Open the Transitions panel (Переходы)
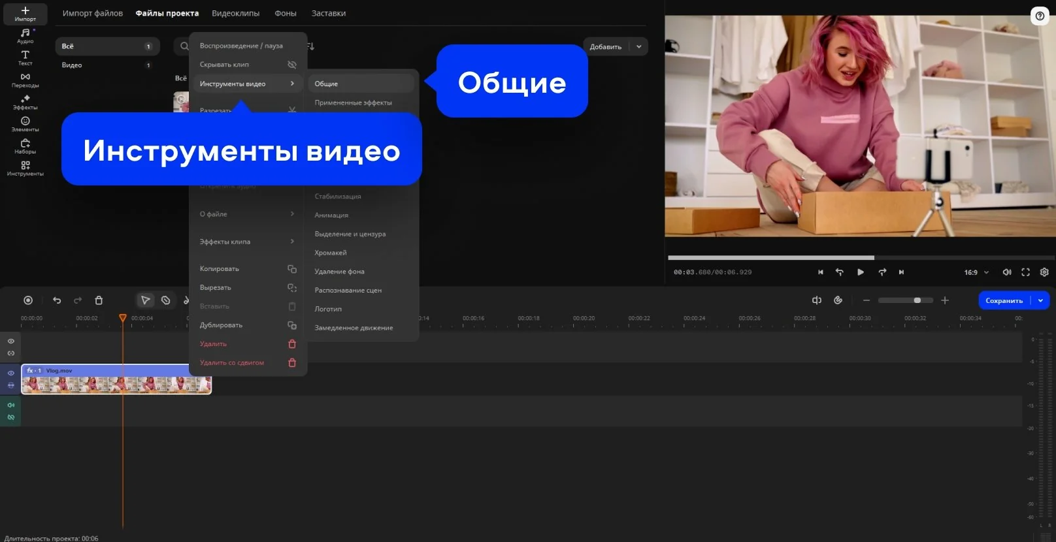 (x=25, y=80)
